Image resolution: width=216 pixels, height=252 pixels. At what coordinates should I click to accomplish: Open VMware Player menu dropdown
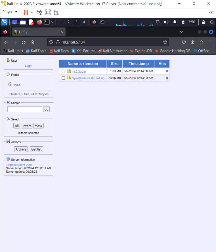(10, 12)
